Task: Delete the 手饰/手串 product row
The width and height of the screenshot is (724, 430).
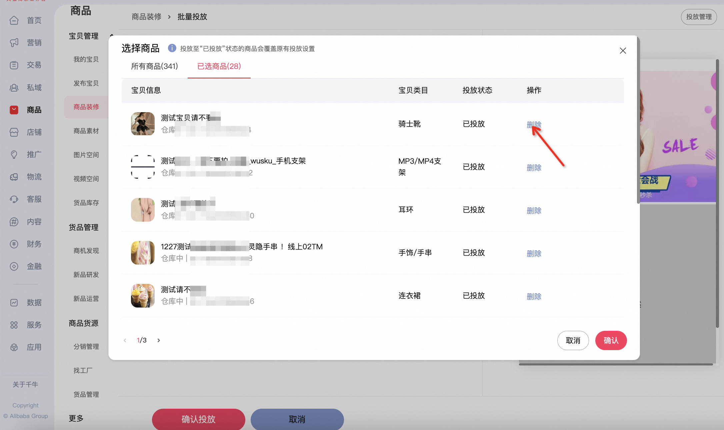Action: [x=534, y=254]
